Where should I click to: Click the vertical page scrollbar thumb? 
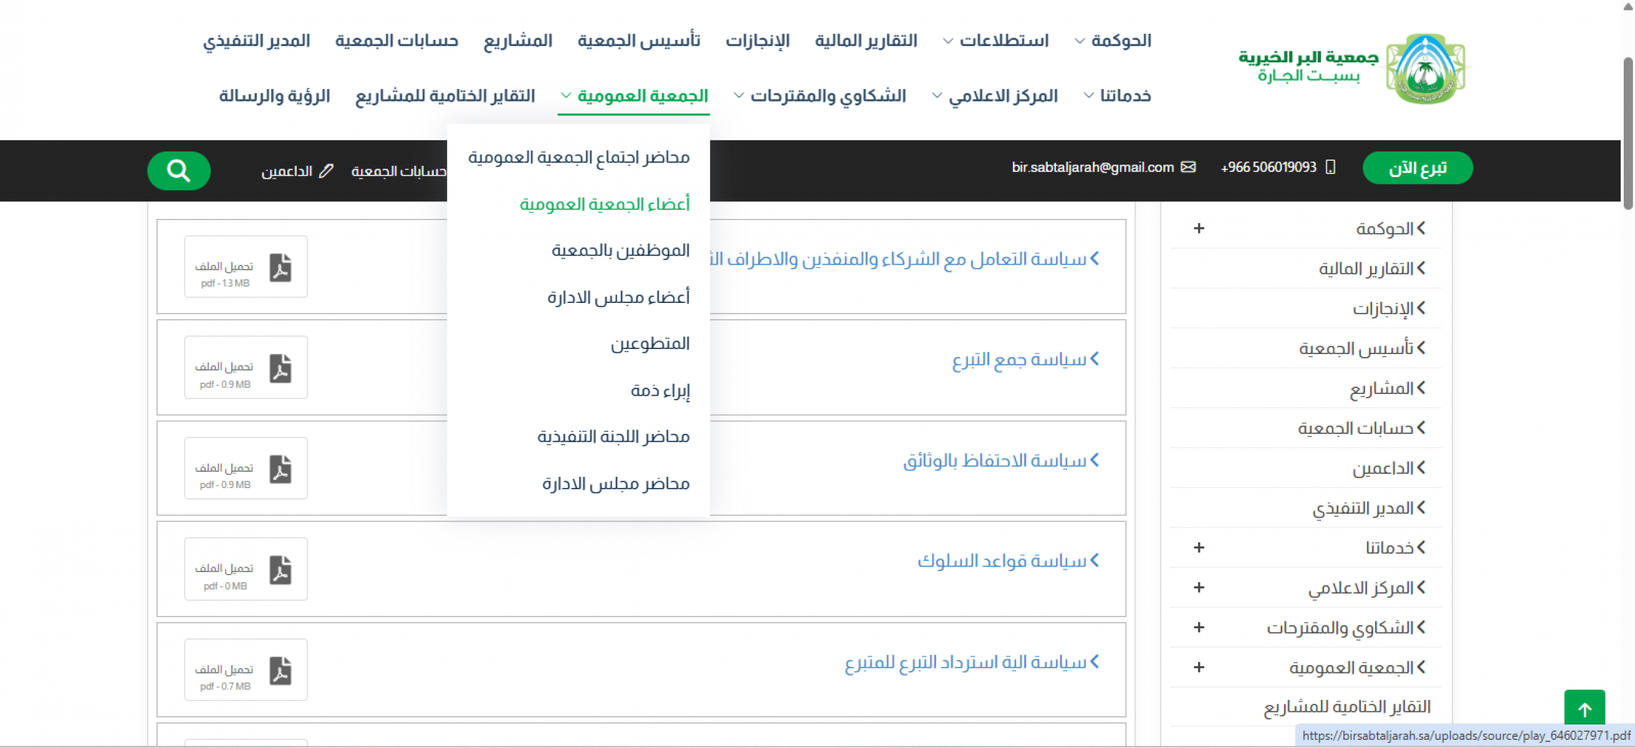pyautogui.click(x=1628, y=133)
